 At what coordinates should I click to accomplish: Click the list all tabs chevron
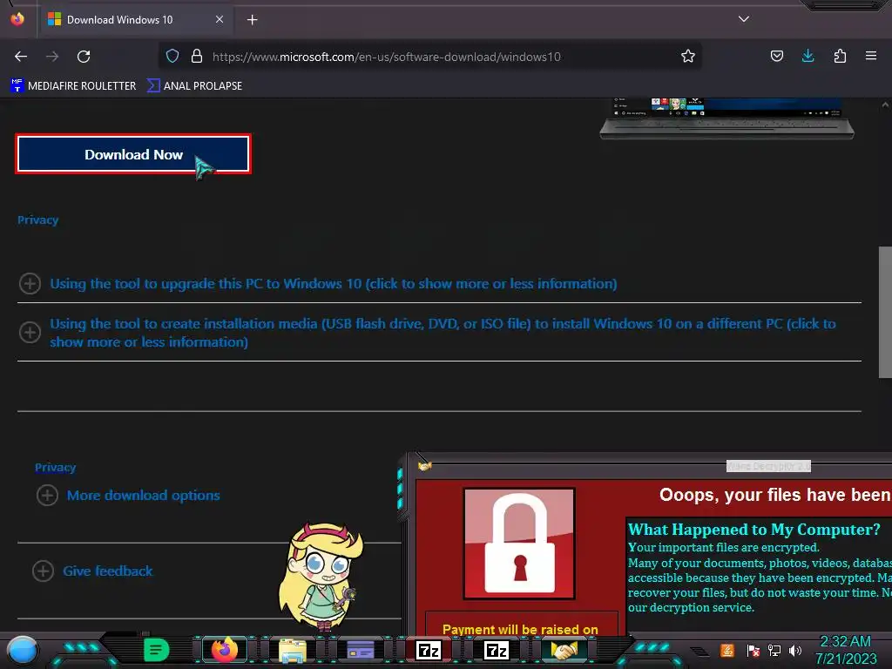point(744,19)
